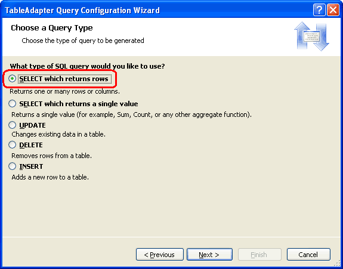Image resolution: width=343 pixels, height=269 pixels.
Task: Click the wizard's title bar text
Action: [82, 10]
